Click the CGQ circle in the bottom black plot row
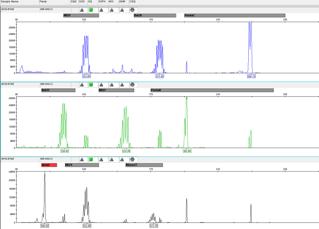The image size is (319, 229). pos(132,160)
